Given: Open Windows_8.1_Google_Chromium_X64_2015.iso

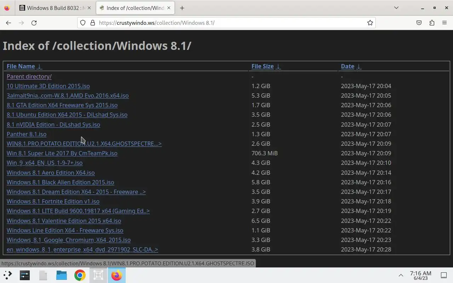Looking at the screenshot, I should [x=69, y=240].
